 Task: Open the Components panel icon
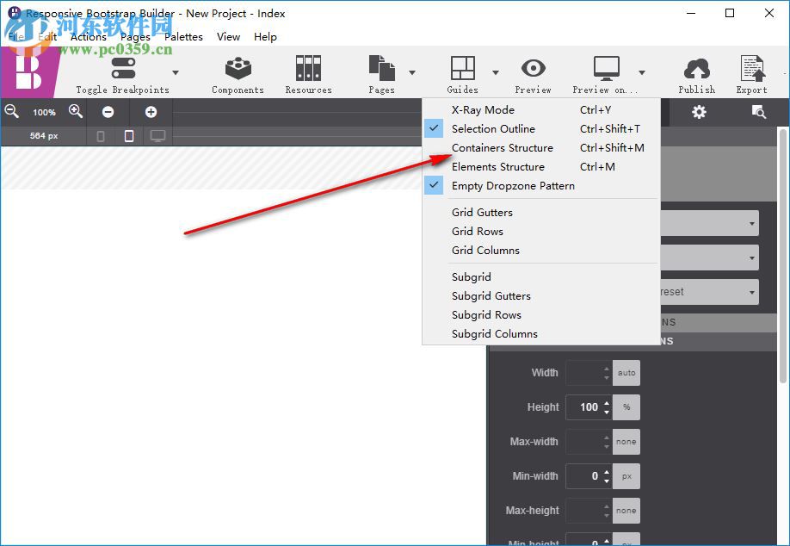pyautogui.click(x=238, y=68)
